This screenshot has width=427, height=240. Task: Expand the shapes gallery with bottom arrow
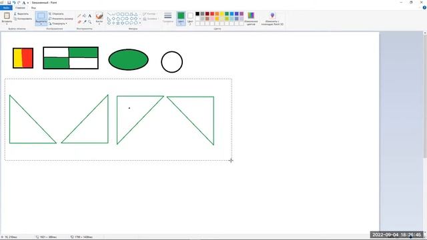tap(140, 23)
